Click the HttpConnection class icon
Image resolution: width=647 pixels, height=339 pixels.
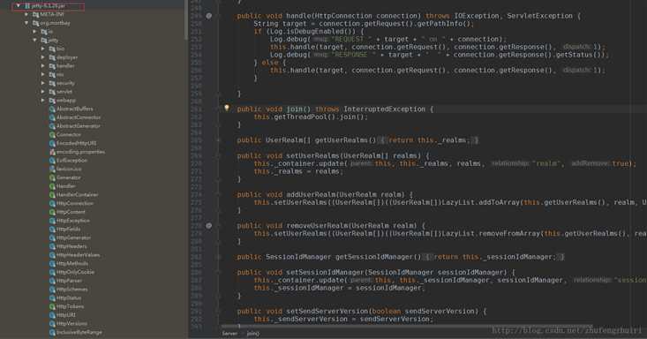point(52,204)
